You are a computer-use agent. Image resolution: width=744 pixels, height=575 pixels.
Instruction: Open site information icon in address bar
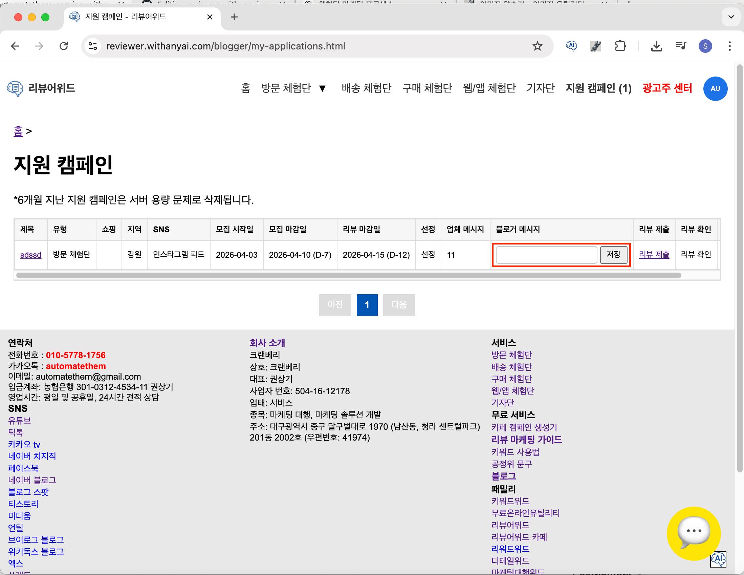(93, 46)
